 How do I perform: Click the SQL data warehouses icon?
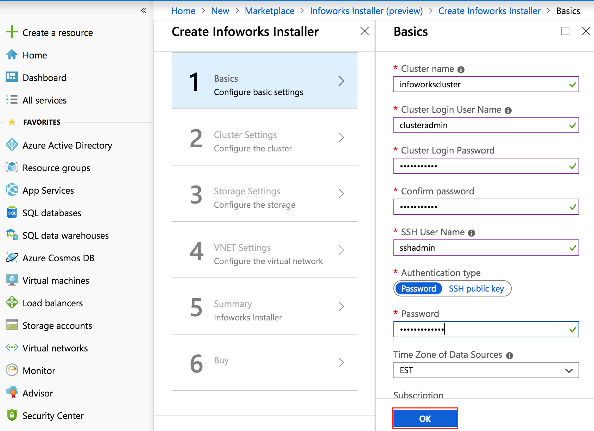click(x=12, y=235)
